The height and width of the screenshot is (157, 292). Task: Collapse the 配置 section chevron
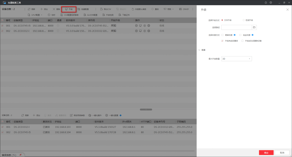click(x=199, y=50)
